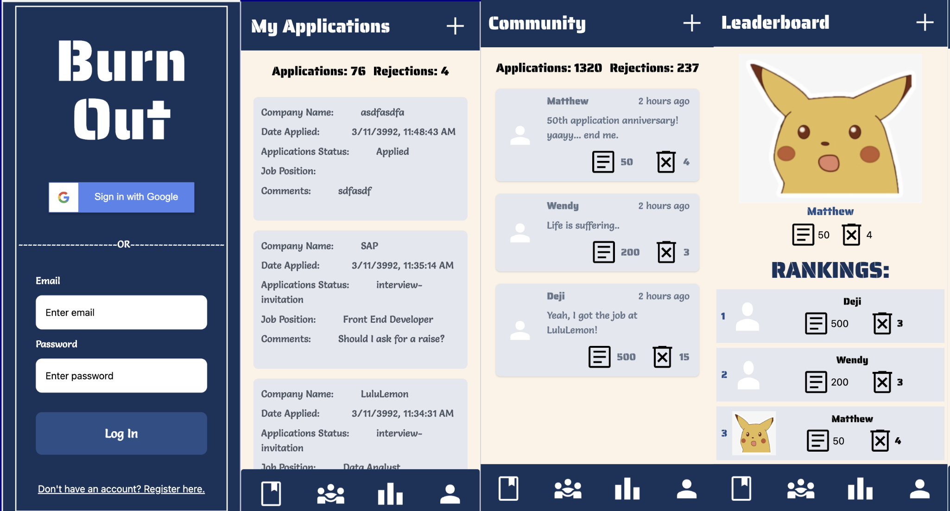Click avatar icon on Wendy's community post
This screenshot has height=511, width=950.
pyautogui.click(x=520, y=233)
